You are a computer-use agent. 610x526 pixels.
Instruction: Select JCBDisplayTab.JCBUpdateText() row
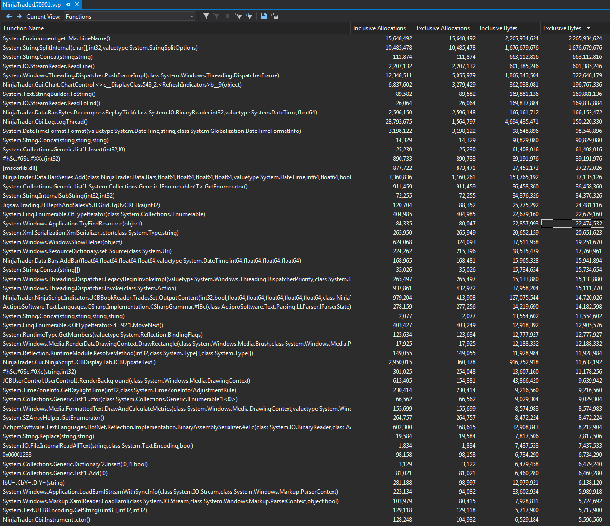tap(303, 362)
